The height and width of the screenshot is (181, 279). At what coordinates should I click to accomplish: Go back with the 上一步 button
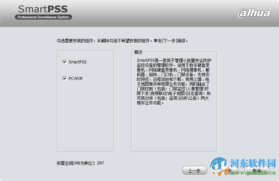(195, 171)
